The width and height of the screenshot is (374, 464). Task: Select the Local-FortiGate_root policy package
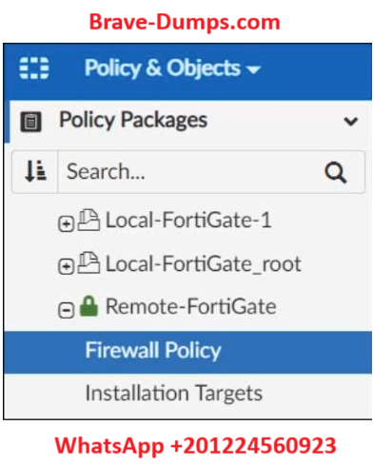[x=203, y=263]
